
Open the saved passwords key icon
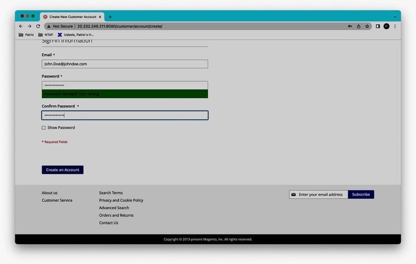tap(350, 26)
